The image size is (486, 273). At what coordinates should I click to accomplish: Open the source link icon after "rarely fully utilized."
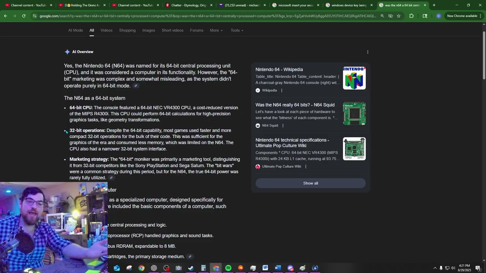[111, 178]
